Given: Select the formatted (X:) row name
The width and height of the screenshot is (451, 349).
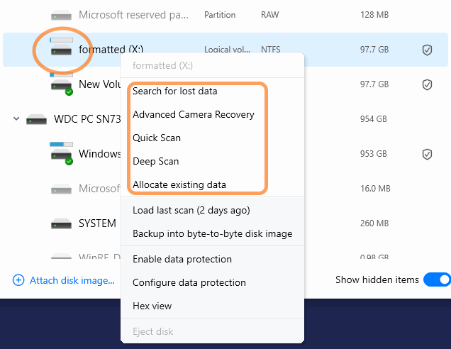Looking at the screenshot, I should point(111,50).
